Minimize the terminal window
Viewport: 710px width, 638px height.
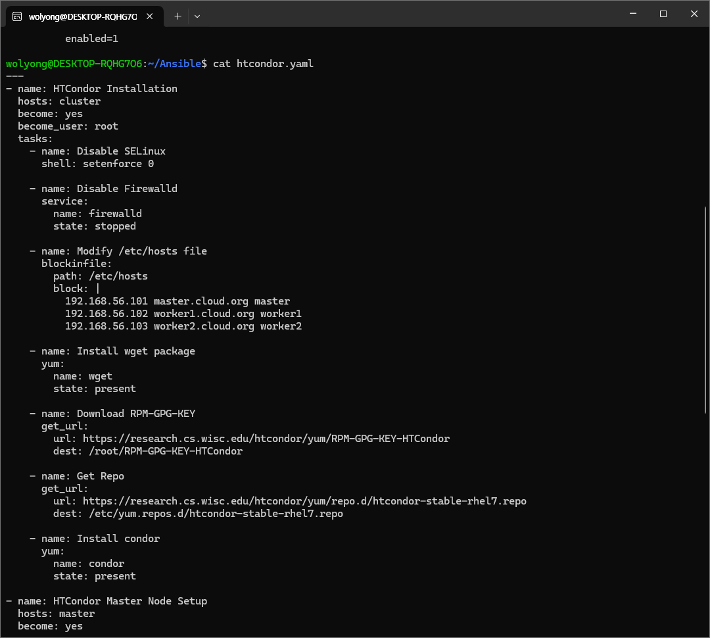(x=632, y=14)
